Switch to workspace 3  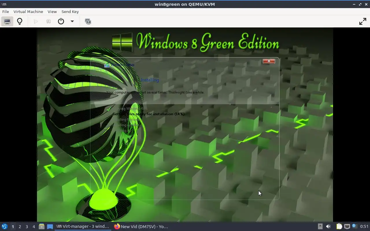pyautogui.click(x=27, y=227)
